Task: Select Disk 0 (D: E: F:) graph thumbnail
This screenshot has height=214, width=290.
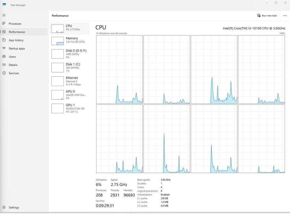Action: [x=57, y=54]
